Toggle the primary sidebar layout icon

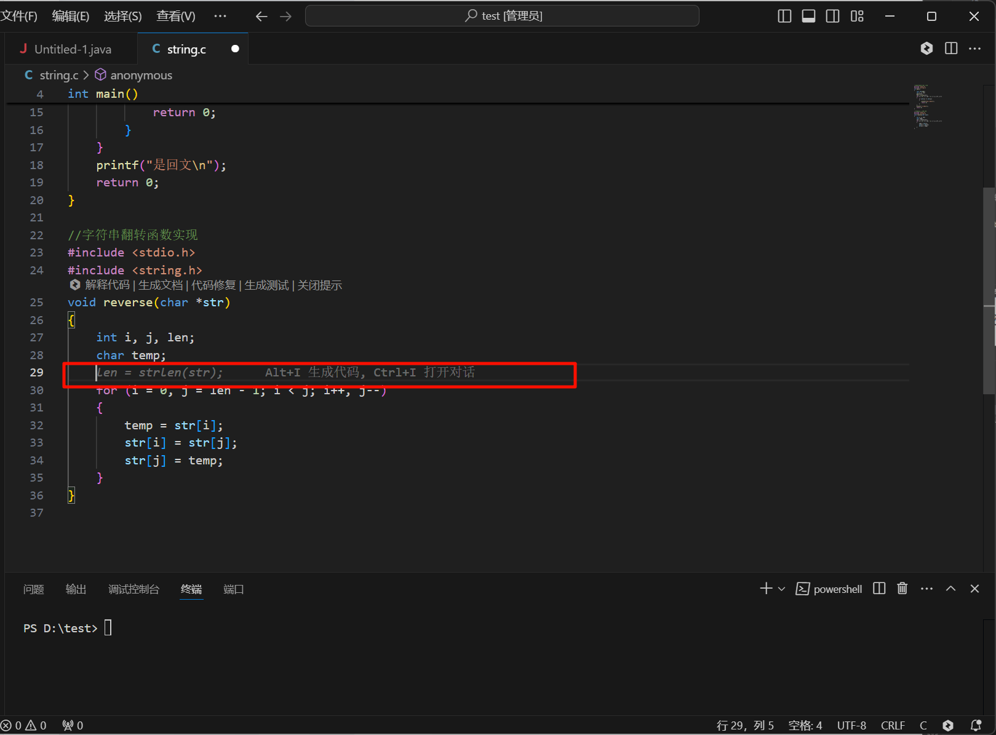(x=784, y=16)
